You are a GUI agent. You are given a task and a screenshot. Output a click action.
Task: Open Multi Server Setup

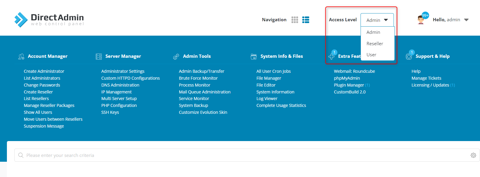tap(119, 99)
